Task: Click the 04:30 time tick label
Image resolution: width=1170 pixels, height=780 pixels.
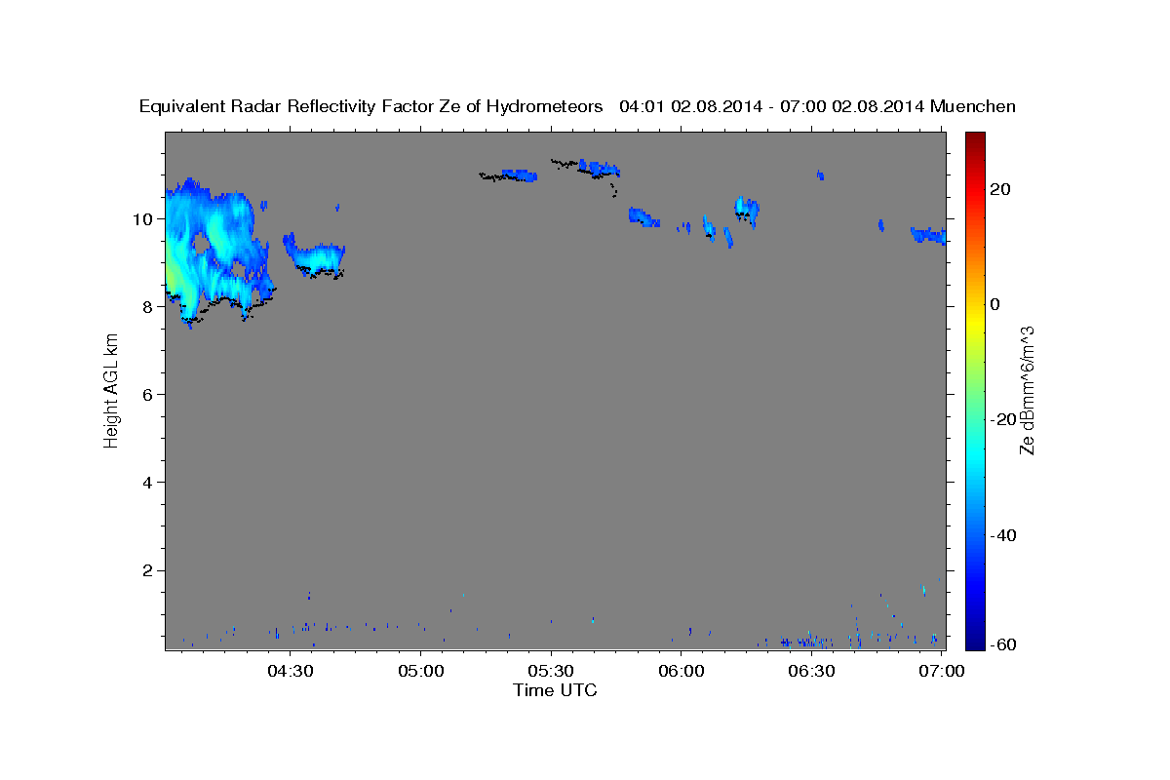Action: [x=291, y=671]
